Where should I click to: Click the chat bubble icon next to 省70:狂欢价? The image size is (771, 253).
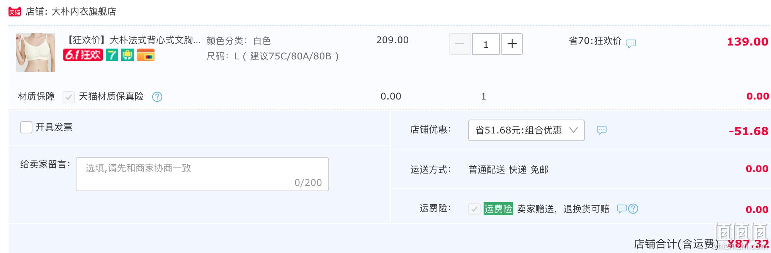coord(631,44)
